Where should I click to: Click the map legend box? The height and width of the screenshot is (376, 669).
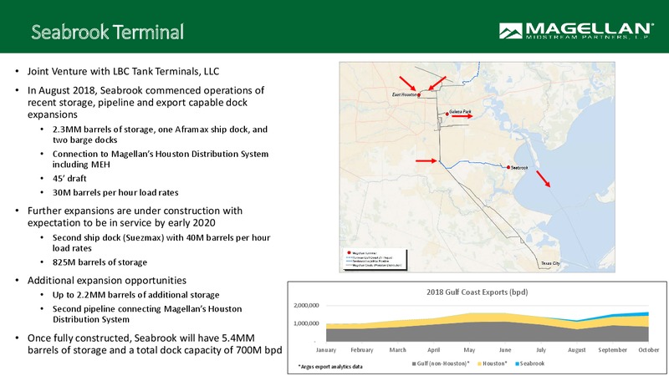[375, 260]
